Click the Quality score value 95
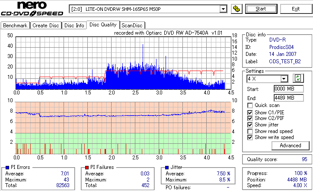 click(304, 159)
